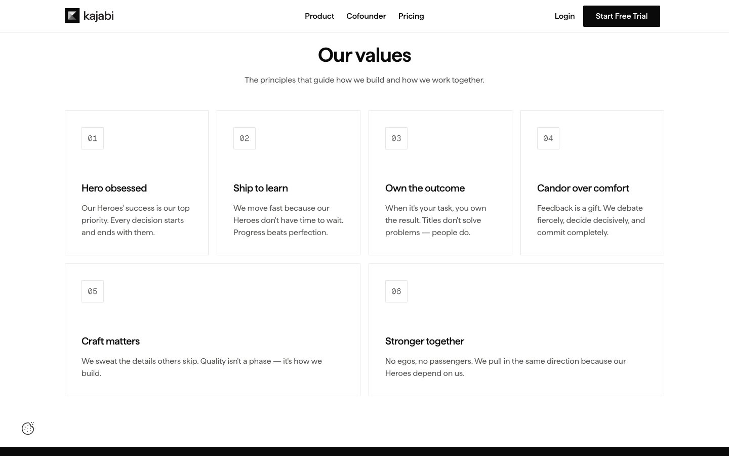Open the Product menu
Viewport: 729px width, 456px height.
coord(319,16)
